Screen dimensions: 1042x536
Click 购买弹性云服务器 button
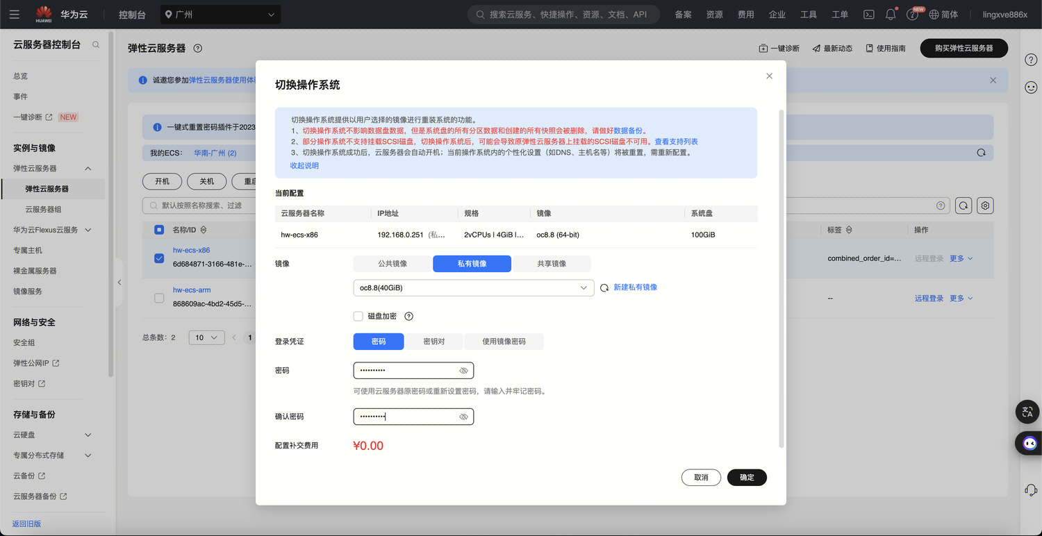point(964,48)
